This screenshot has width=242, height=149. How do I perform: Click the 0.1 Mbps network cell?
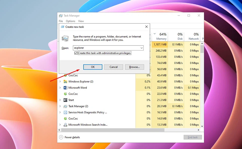click(192, 88)
